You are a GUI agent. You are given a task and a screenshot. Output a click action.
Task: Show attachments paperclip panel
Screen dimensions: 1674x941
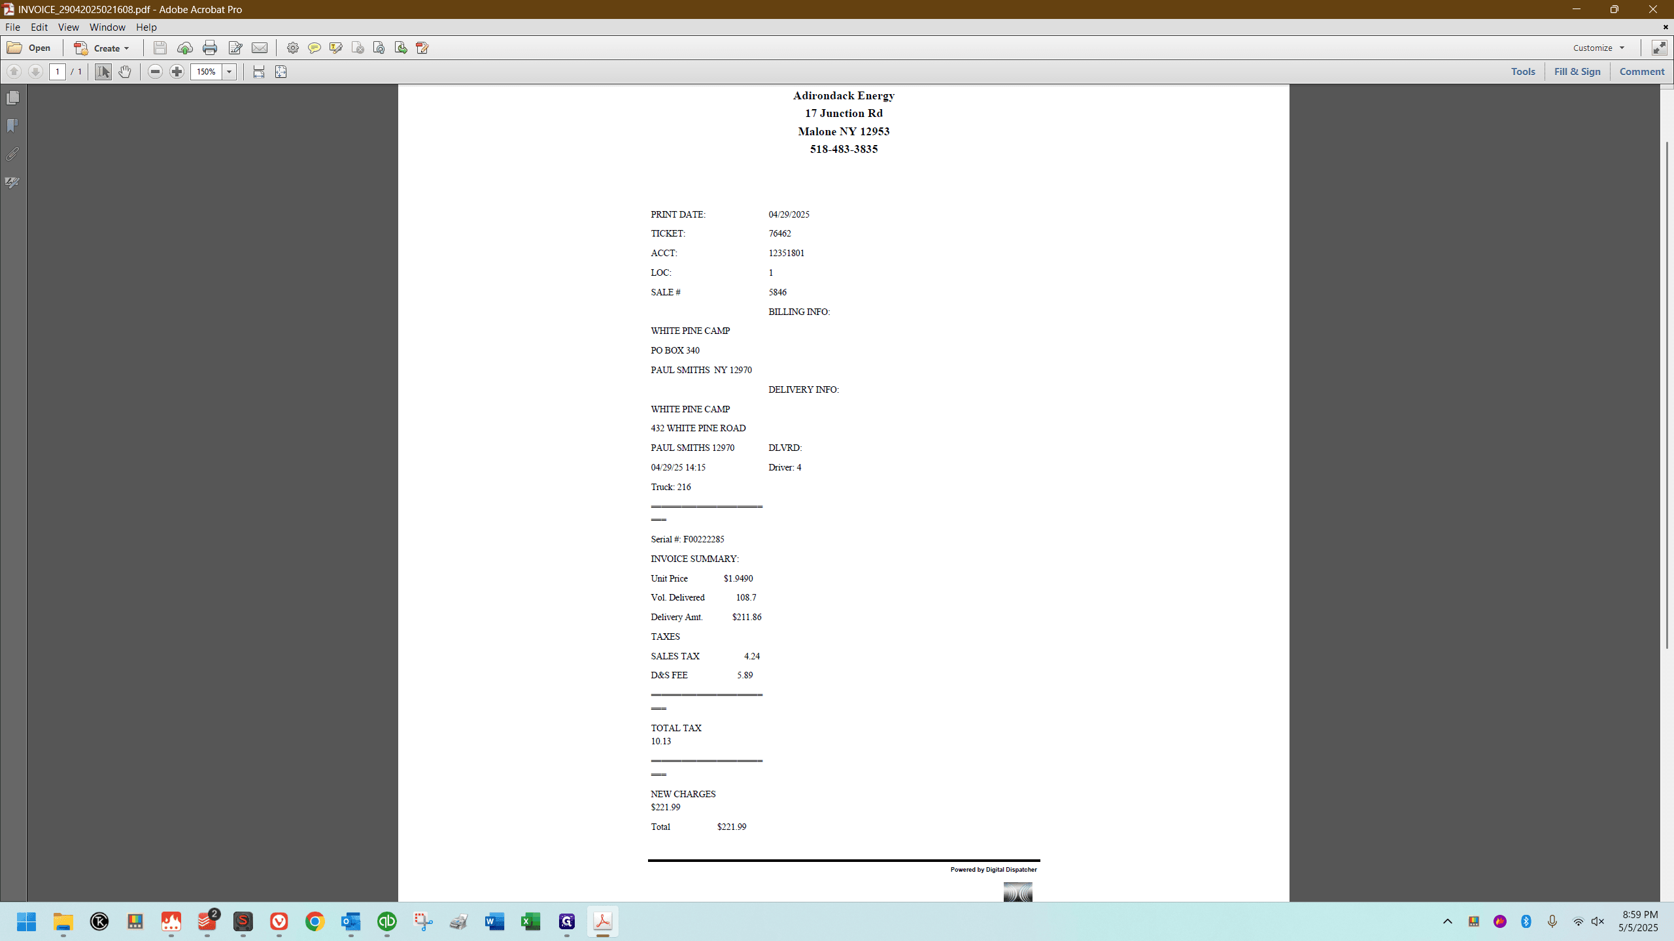click(x=12, y=154)
